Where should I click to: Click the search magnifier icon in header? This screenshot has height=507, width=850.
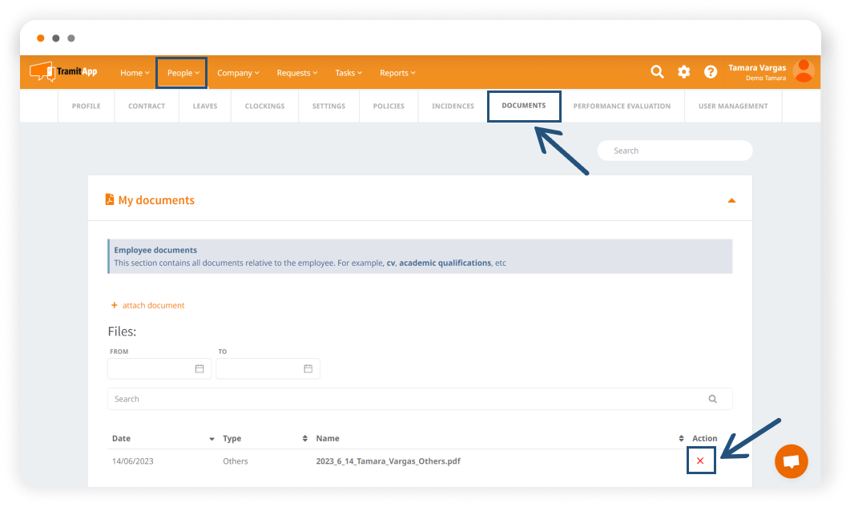click(x=657, y=72)
